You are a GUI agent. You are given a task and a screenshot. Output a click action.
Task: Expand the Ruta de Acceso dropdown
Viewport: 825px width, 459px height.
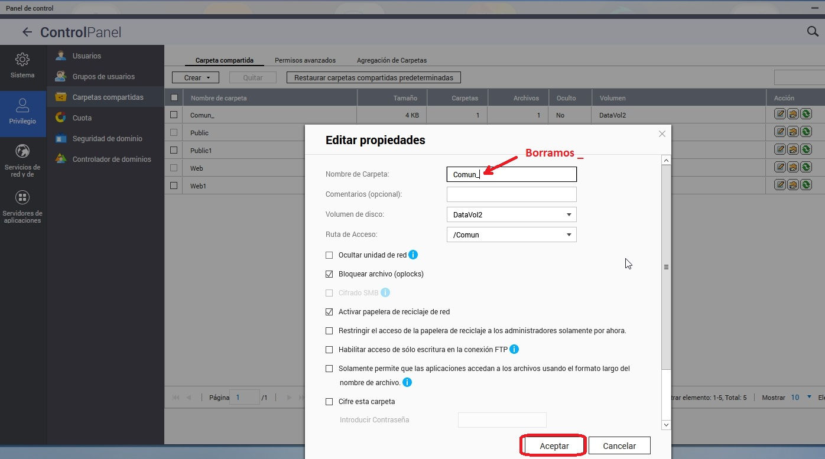(x=511, y=235)
